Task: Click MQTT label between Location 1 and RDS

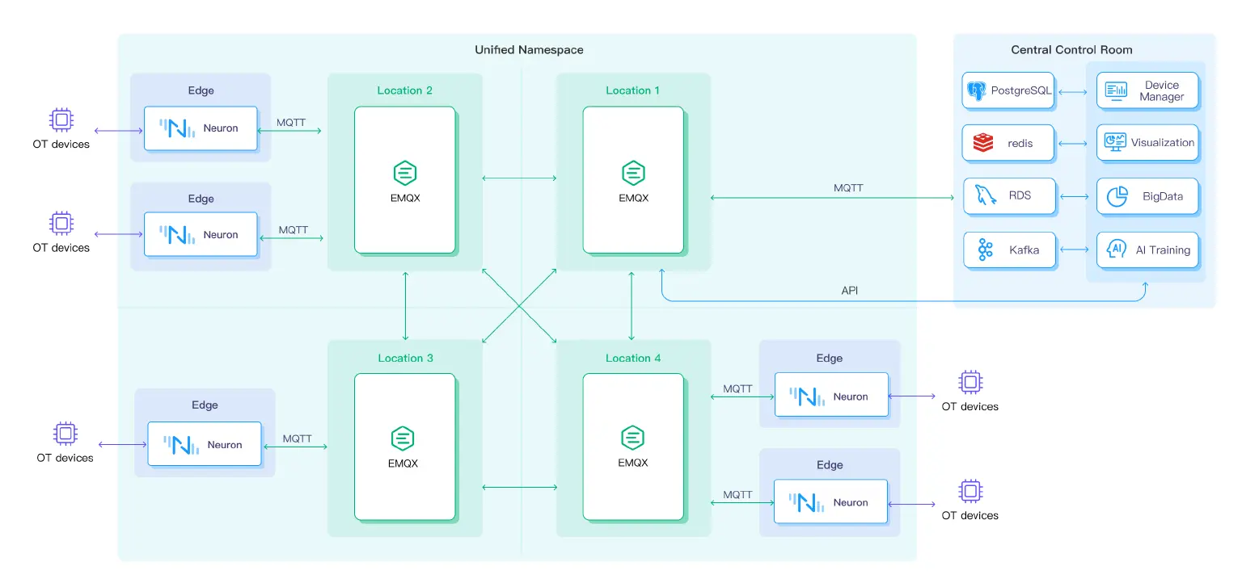Action: [x=848, y=188]
